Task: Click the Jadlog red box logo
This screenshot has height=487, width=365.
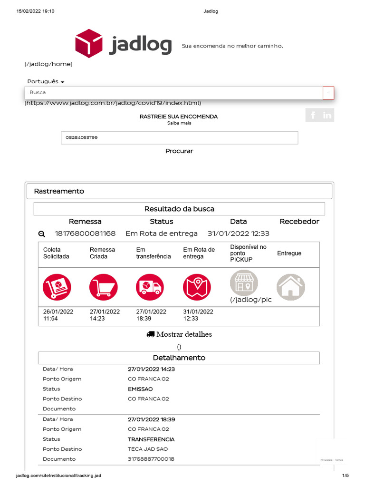Action: point(89,43)
